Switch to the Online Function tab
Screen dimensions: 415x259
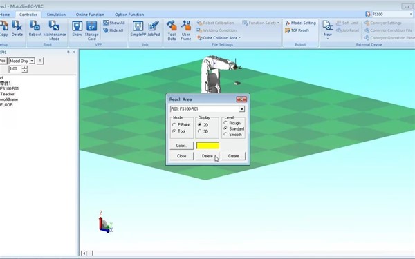[x=90, y=15]
